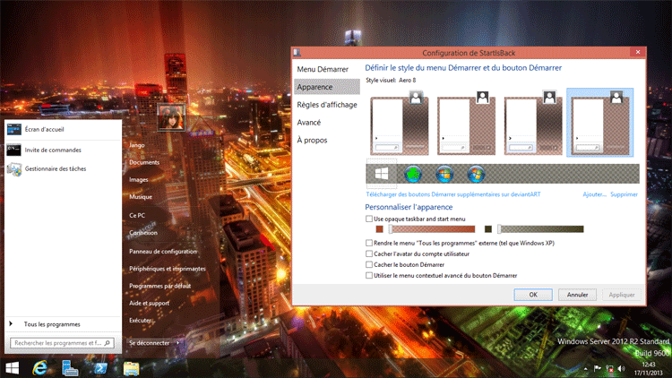Click the StartIsBack title bar icon
Image resolution: width=672 pixels, height=378 pixels.
pyautogui.click(x=297, y=53)
